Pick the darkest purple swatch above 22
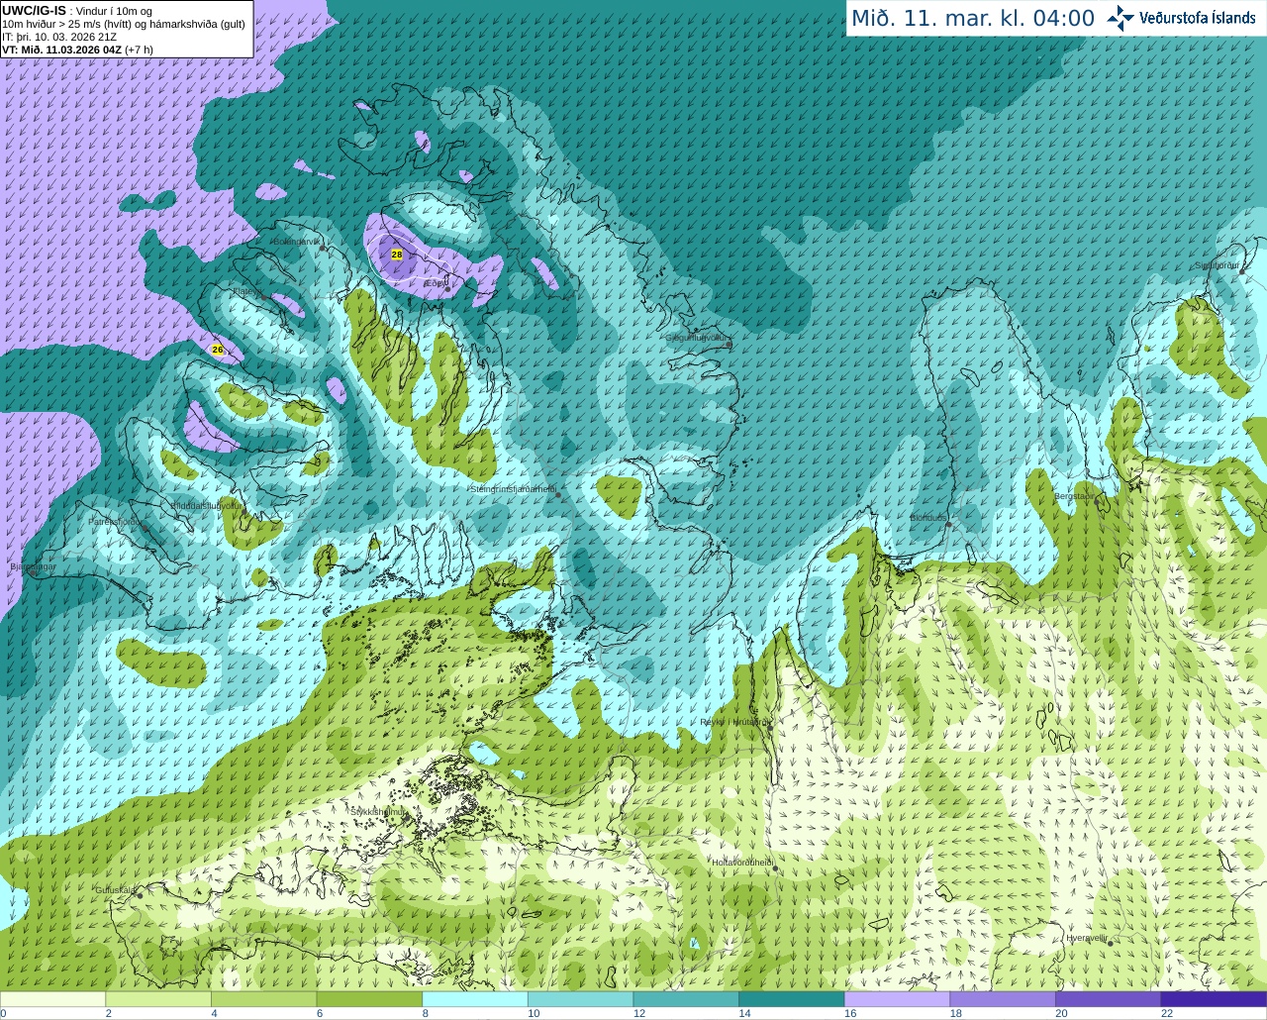Image resolution: width=1267 pixels, height=1020 pixels. click(x=1215, y=999)
